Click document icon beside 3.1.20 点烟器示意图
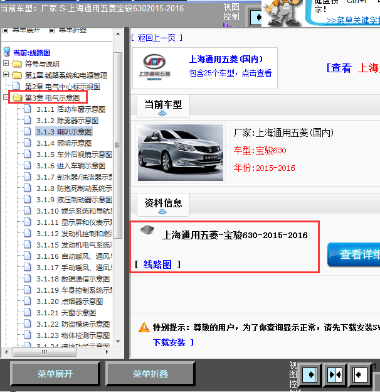The width and height of the screenshot is (380, 392). (28, 301)
